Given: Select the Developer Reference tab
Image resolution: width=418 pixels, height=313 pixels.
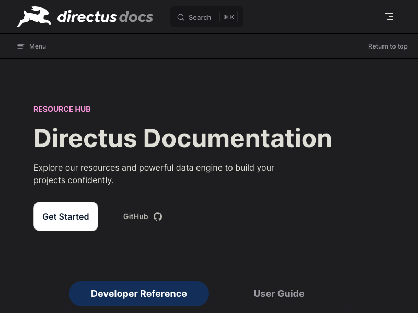Looking at the screenshot, I should [x=139, y=294].
